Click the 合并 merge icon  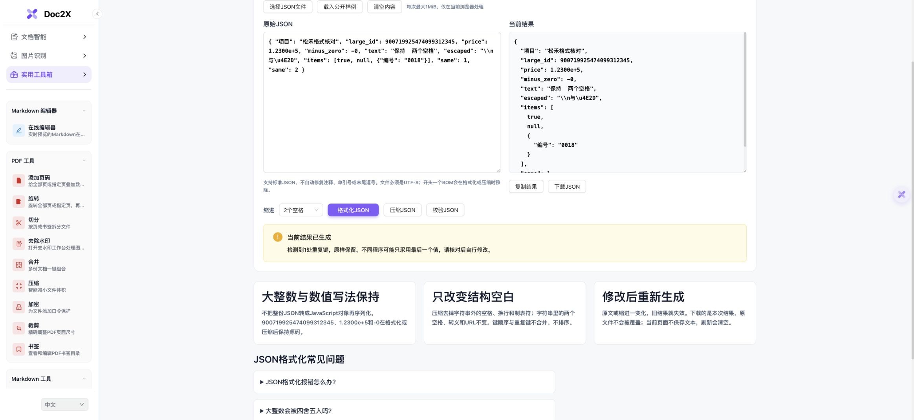(18, 265)
